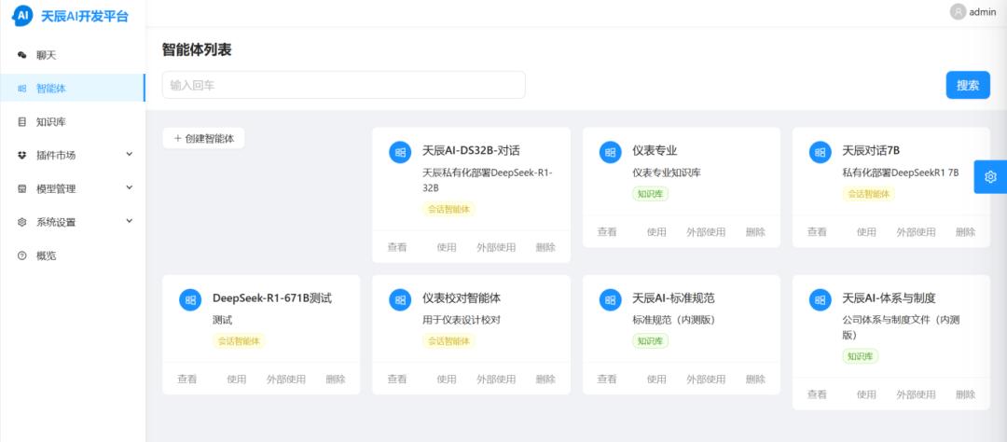Click the blue 搜索 button

[x=968, y=85]
